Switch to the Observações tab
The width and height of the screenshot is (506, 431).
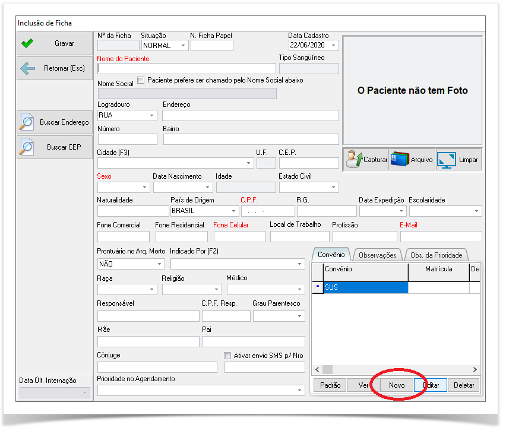click(x=378, y=255)
